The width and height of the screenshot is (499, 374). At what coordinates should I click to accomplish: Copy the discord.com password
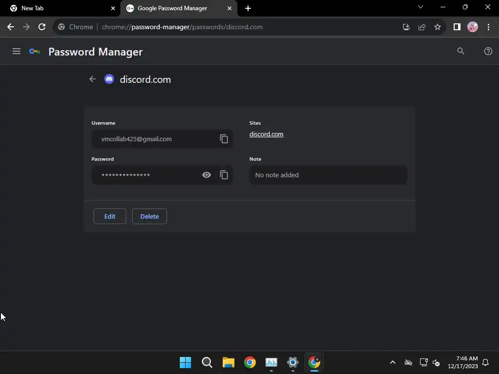coord(224,175)
